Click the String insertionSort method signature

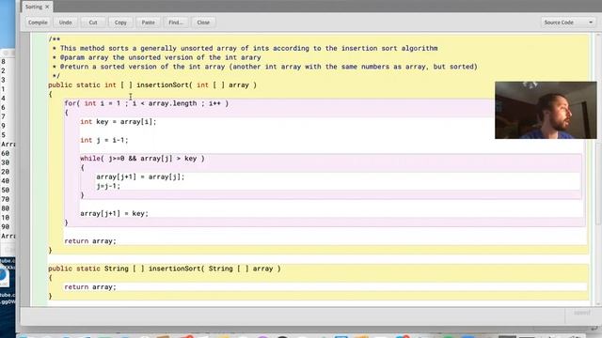[165, 269]
